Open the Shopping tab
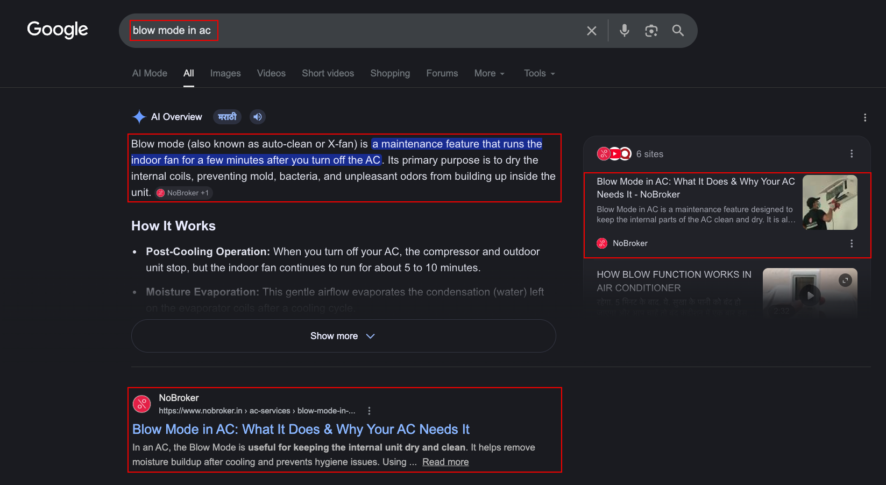The height and width of the screenshot is (485, 886). coord(390,73)
